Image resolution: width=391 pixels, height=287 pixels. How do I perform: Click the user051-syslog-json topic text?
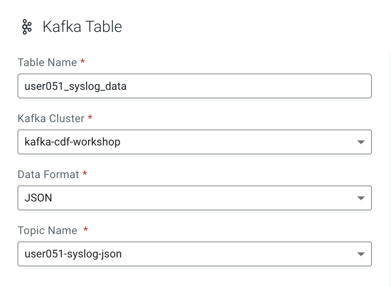point(73,254)
